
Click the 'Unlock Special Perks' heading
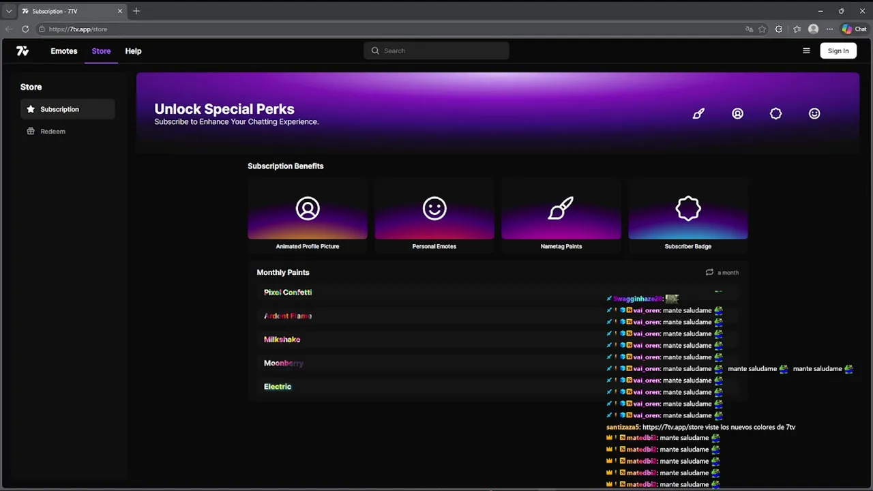tap(224, 109)
